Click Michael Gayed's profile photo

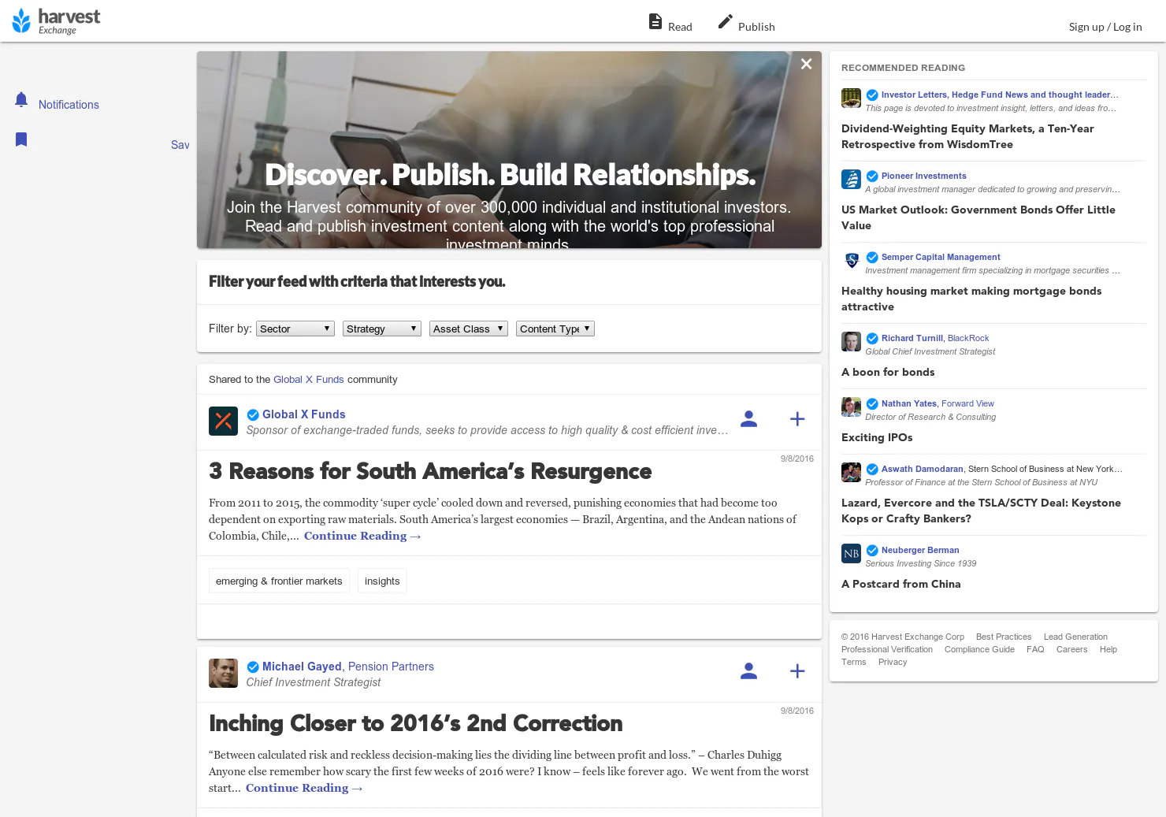tap(223, 673)
